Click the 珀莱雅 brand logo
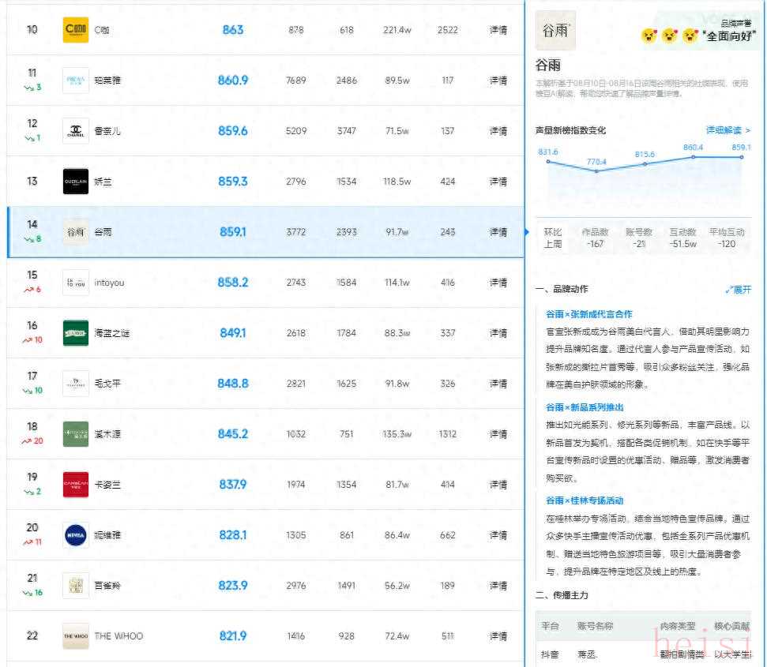 [x=76, y=81]
